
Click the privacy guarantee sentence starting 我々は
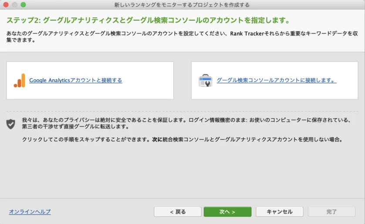pyautogui.click(x=186, y=123)
